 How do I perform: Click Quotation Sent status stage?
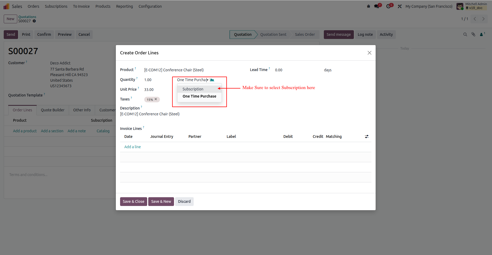(x=273, y=34)
